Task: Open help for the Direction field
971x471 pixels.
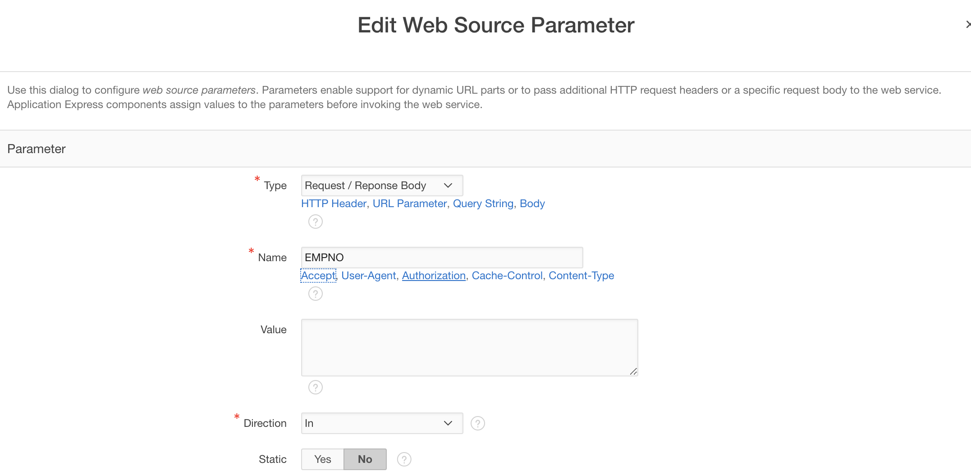Action: pyautogui.click(x=477, y=423)
